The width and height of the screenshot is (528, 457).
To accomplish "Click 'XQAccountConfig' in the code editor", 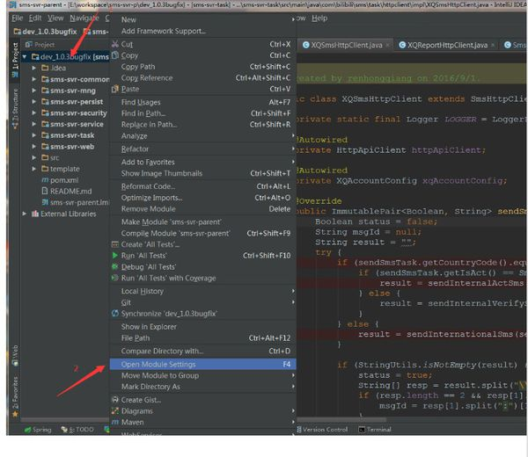I will coord(377,181).
